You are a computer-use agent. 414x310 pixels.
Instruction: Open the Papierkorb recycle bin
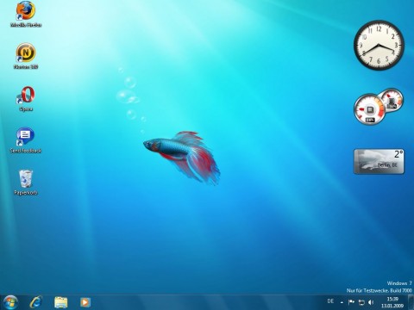click(x=26, y=183)
